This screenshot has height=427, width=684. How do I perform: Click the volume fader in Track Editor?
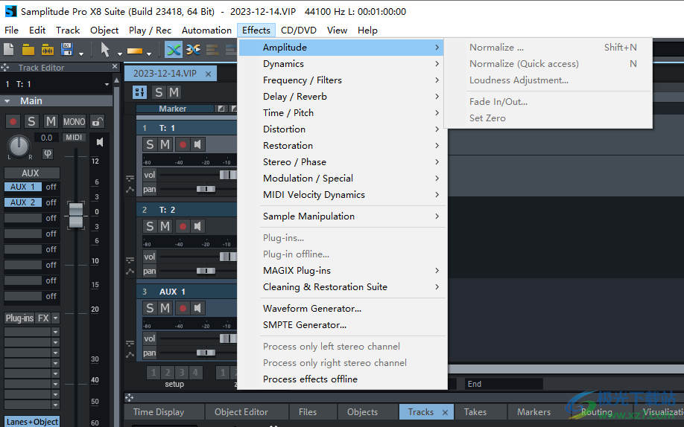pyautogui.click(x=76, y=215)
